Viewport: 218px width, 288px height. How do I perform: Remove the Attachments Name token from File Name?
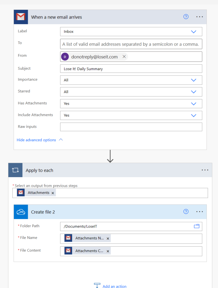(108, 238)
